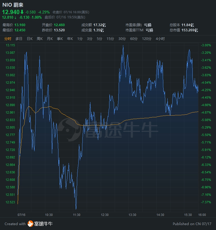Click the 13.115 price axis label
The image size is (216, 230).
[10, 45]
